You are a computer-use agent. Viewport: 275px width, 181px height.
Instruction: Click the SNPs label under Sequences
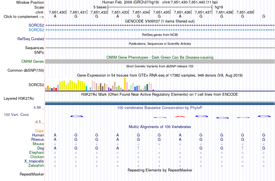point(39,52)
